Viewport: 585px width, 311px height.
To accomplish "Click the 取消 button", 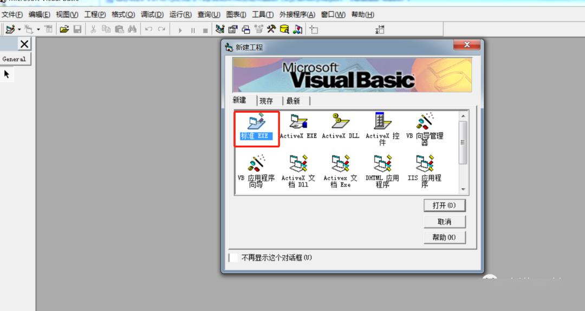I will click(x=444, y=222).
